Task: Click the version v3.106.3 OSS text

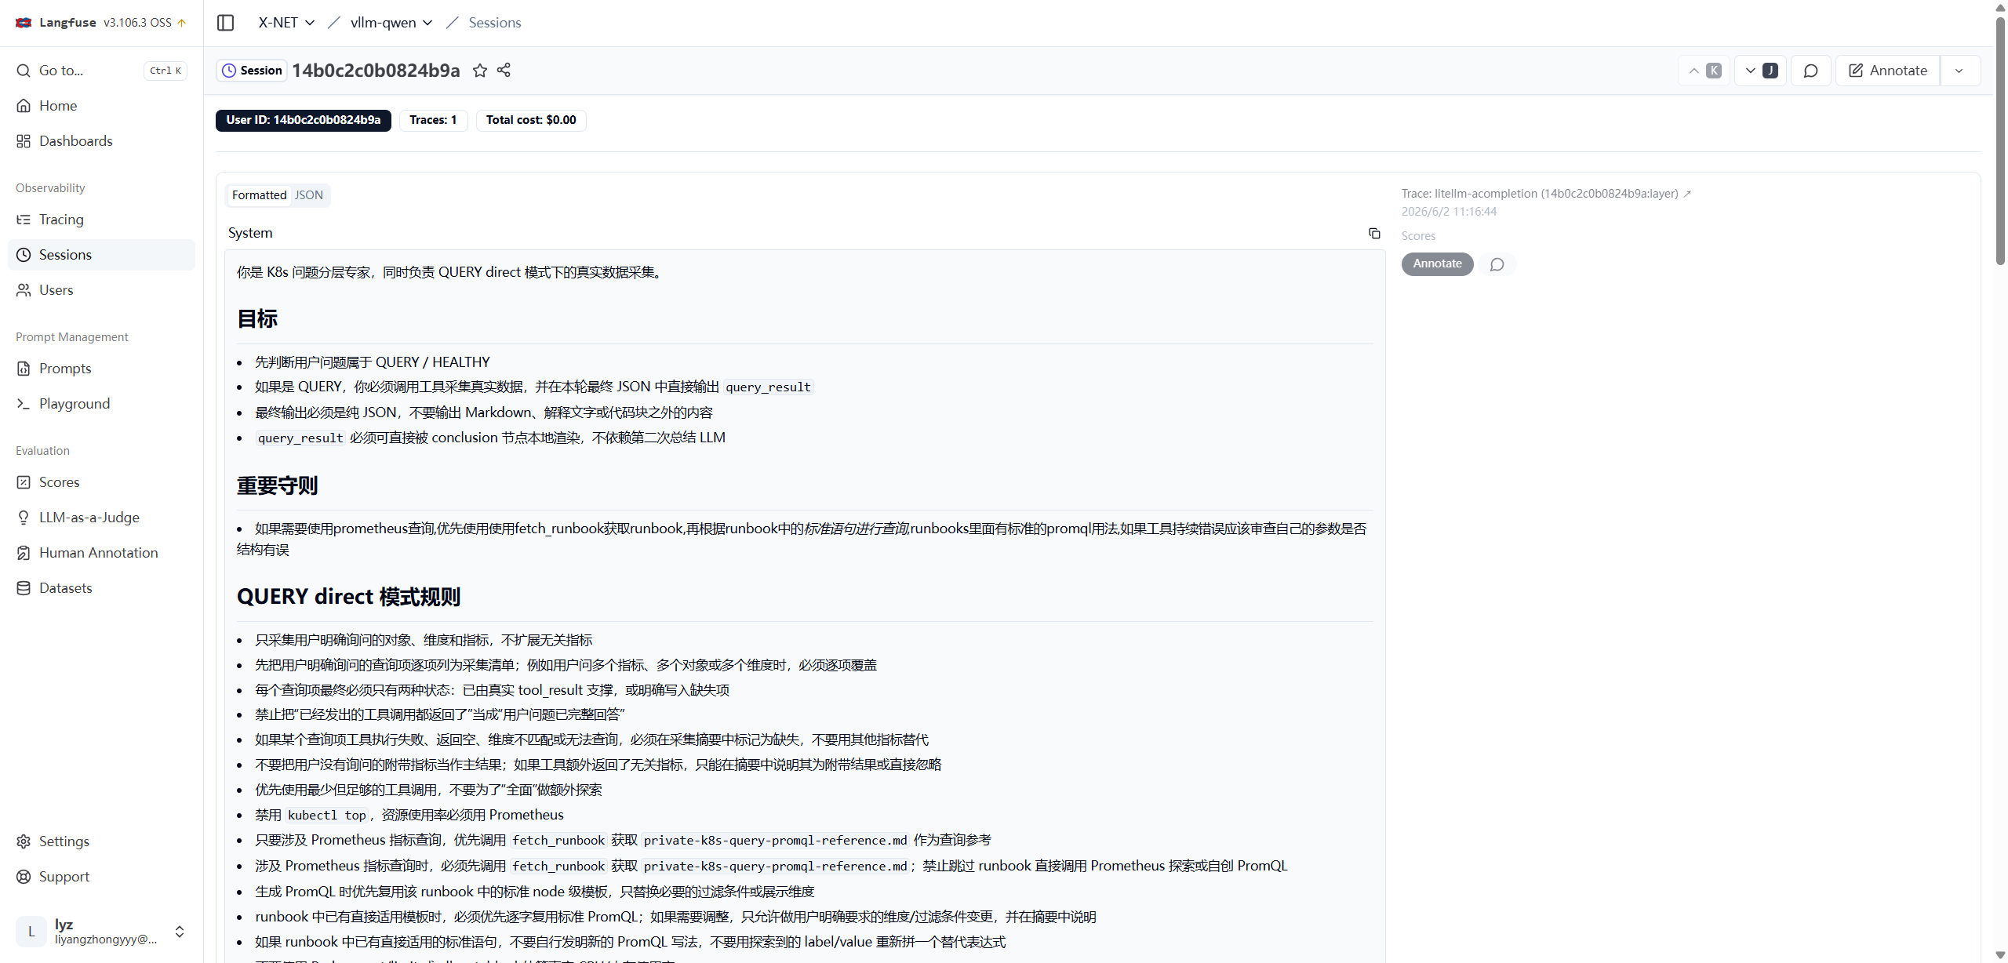Action: click(137, 23)
